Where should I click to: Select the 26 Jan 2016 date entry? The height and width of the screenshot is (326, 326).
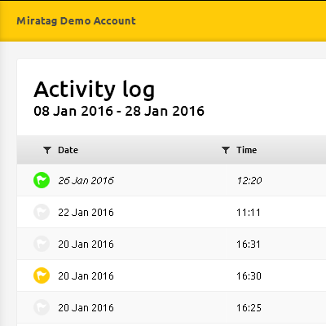(86, 180)
